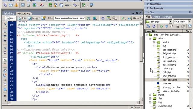
Task: Refresh the Files panel list
Action: click(x=154, y=26)
